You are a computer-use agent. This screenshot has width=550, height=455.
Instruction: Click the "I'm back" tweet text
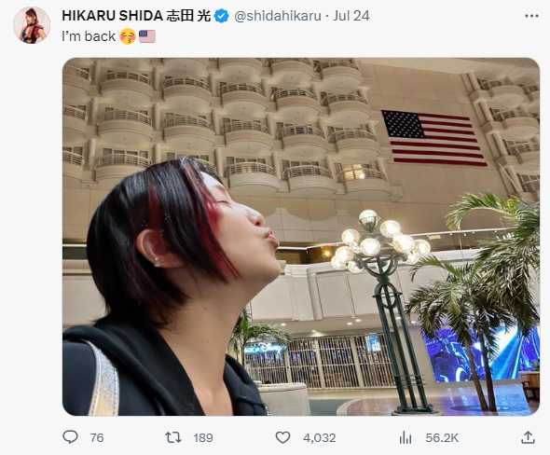pos(89,36)
